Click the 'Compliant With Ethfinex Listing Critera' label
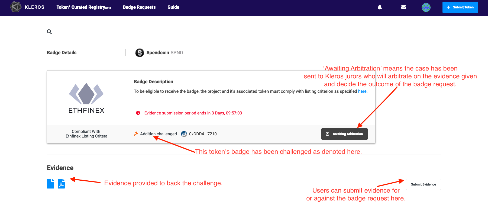Viewport: 488px width, 214px height. 86,134
